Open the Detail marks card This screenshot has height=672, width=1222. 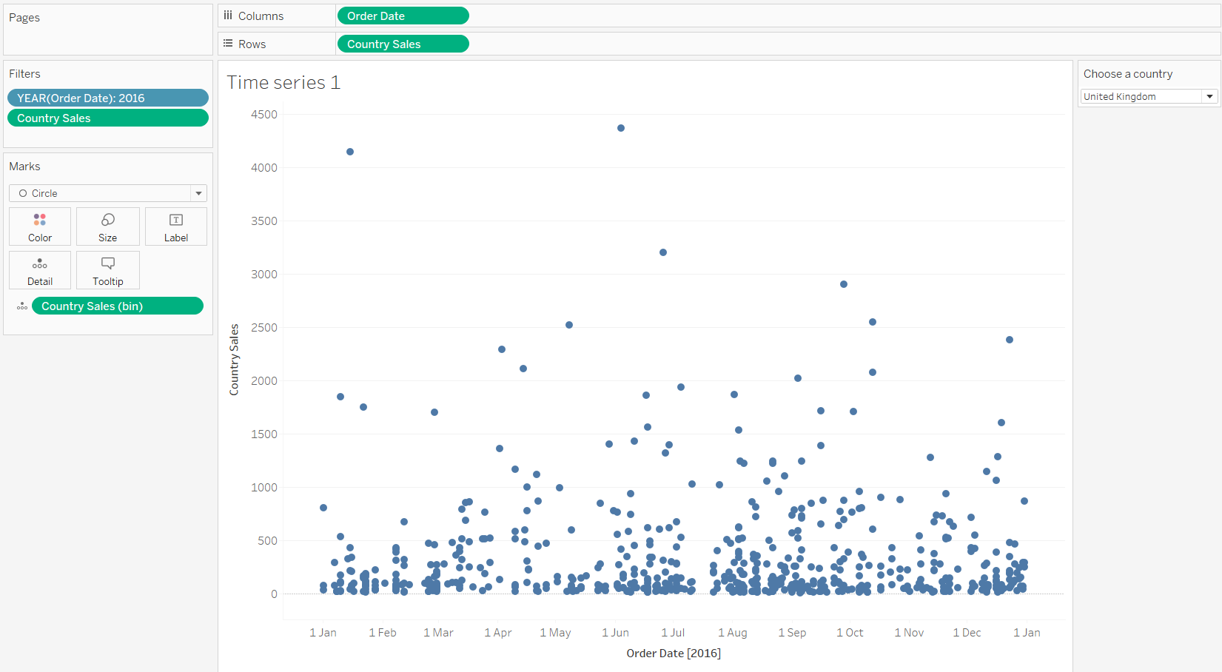[x=40, y=270]
